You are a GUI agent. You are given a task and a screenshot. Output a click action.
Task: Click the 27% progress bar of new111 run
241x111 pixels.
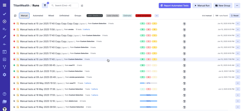click(148, 83)
